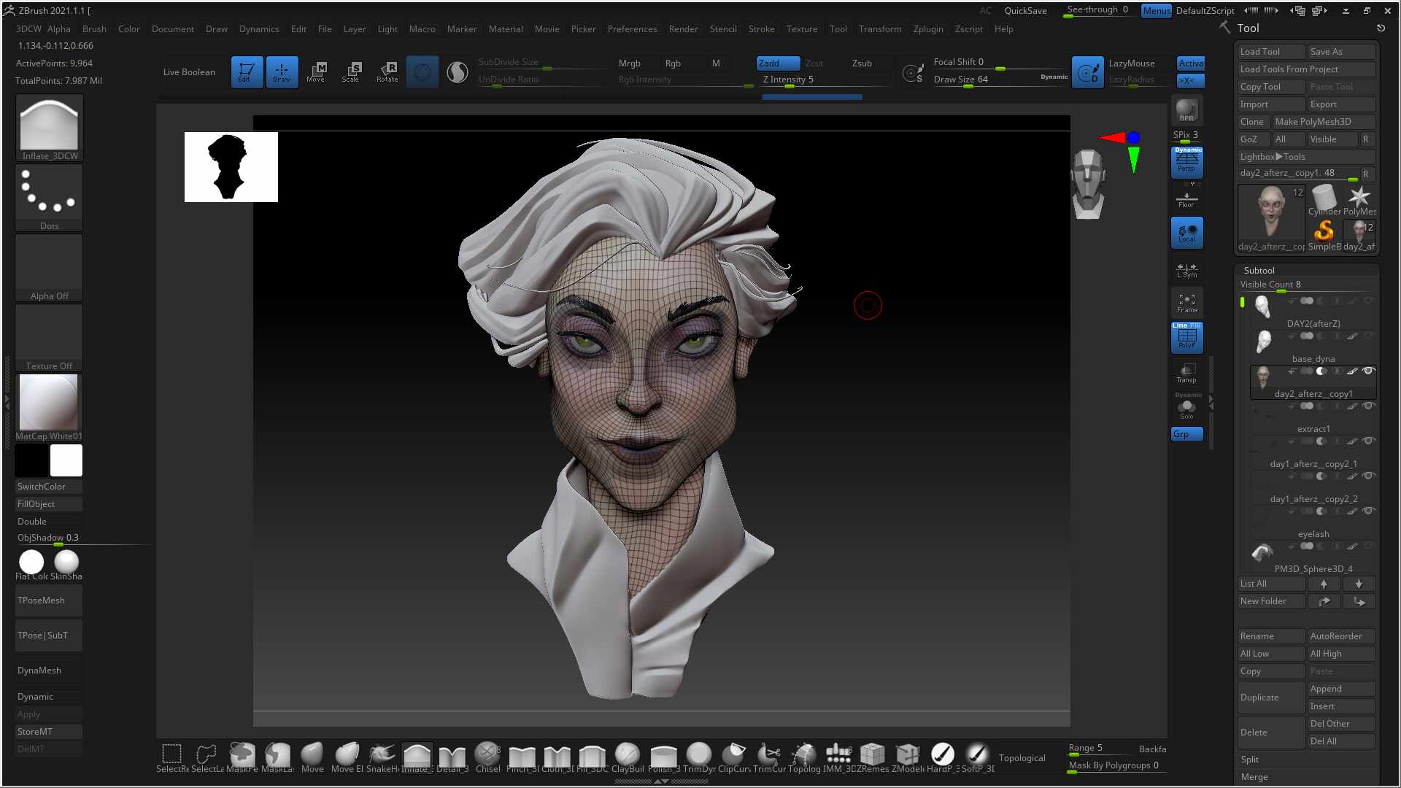Image resolution: width=1401 pixels, height=788 pixels.
Task: Select the ZRemesher icon in brush tray
Action: (872, 755)
